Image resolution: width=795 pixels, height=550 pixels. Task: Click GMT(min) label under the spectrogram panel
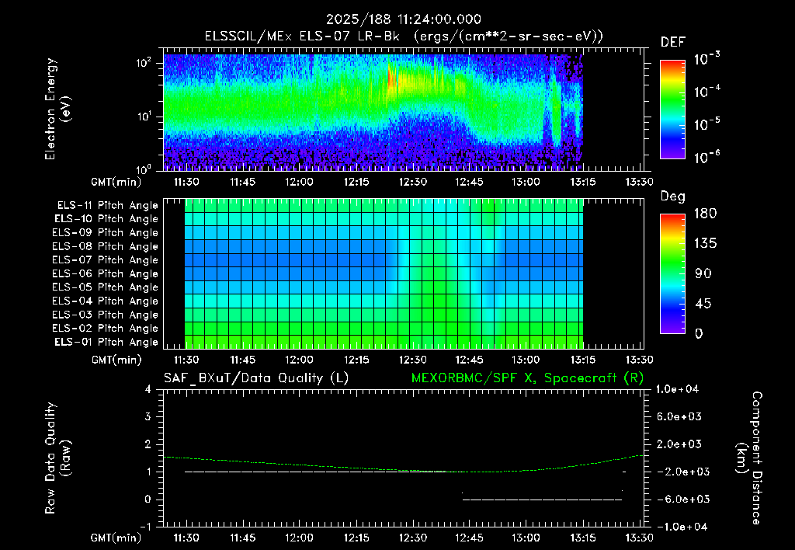point(116,182)
